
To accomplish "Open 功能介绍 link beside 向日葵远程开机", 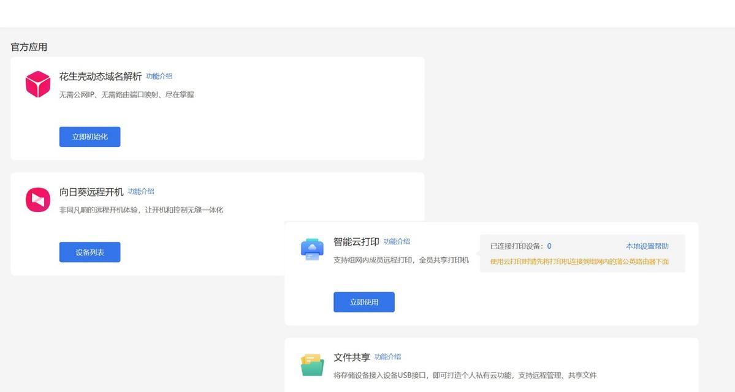I will 140,191.
